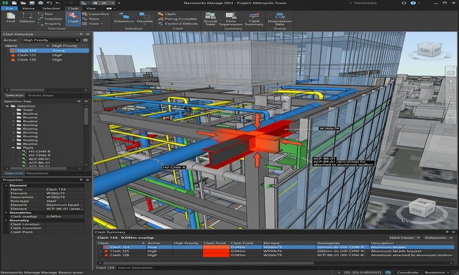Click the SW ViewCube at top right
The height and width of the screenshot is (275, 459).
click(430, 51)
